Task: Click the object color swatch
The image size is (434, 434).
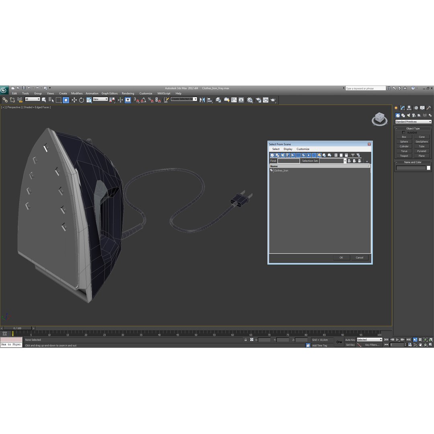Action: [428, 168]
